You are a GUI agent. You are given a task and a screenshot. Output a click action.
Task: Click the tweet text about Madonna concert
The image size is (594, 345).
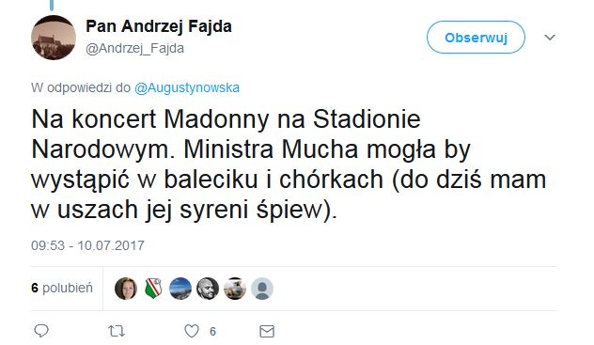tap(289, 165)
